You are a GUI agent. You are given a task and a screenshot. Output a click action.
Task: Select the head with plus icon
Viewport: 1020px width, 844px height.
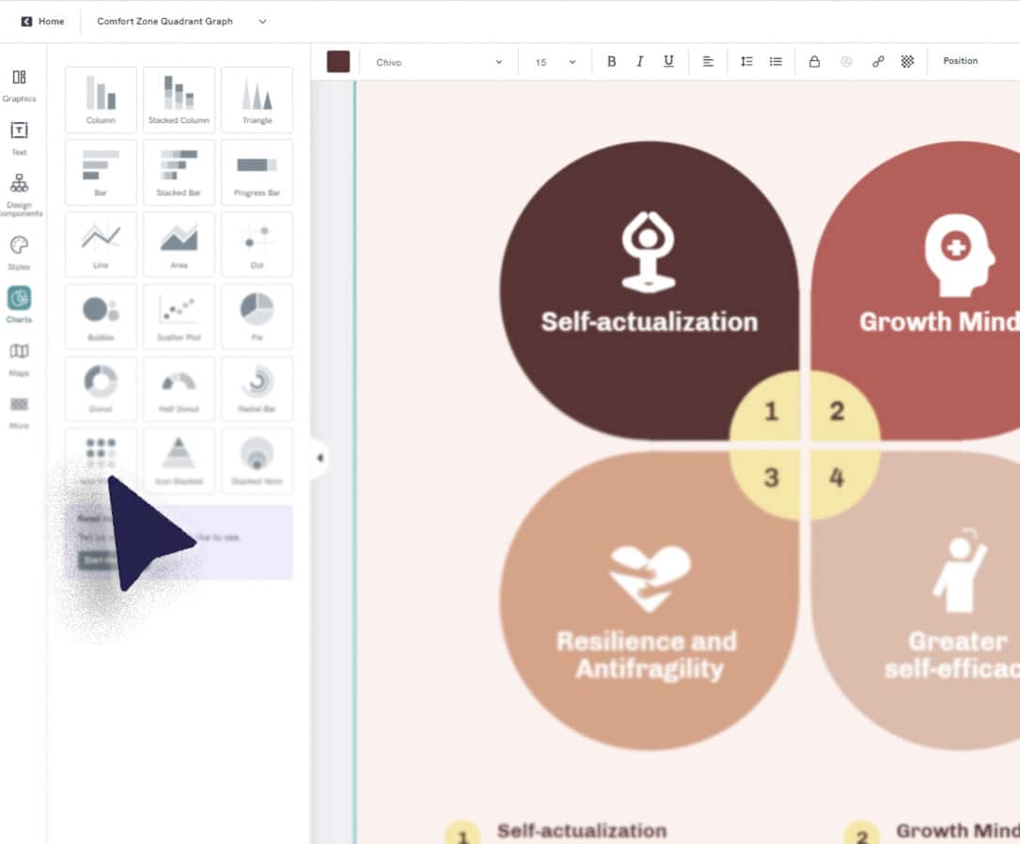(959, 255)
